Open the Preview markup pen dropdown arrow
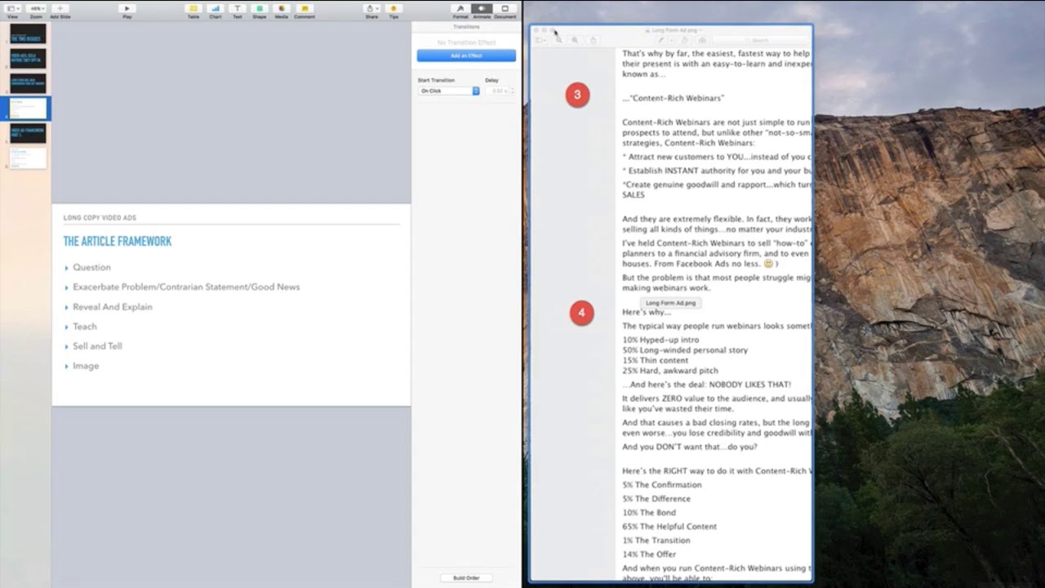1045x588 pixels. tap(671, 40)
